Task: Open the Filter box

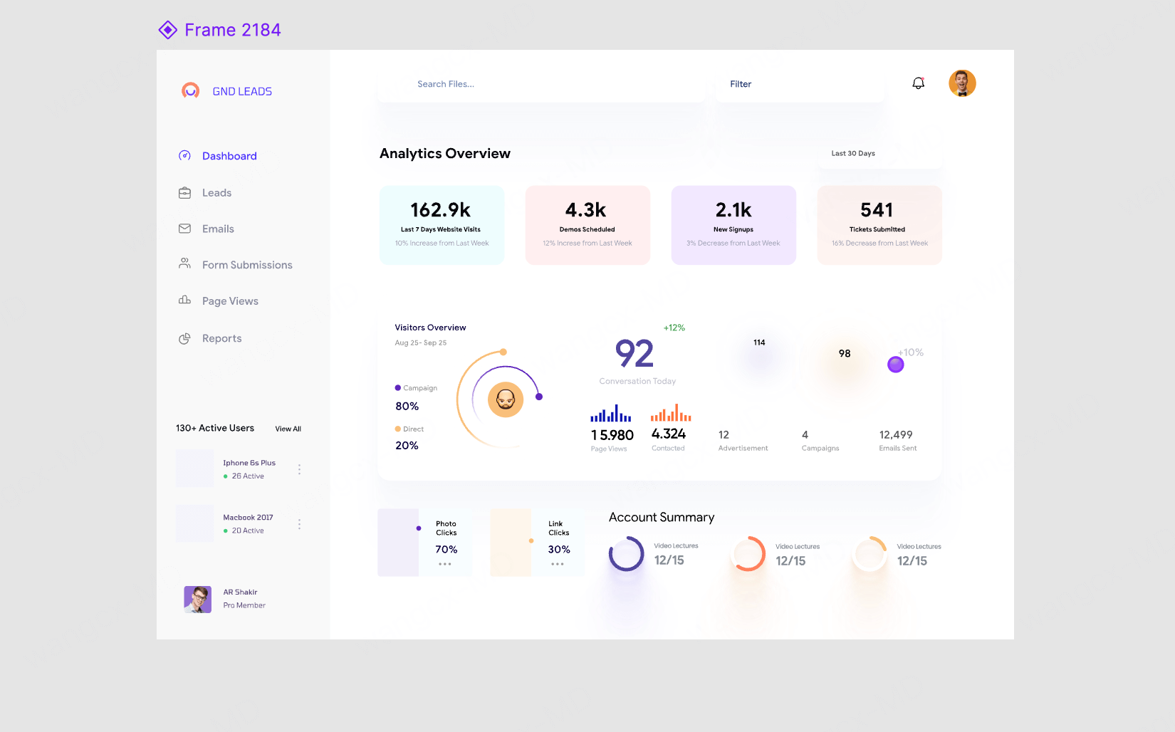Action: tap(799, 84)
